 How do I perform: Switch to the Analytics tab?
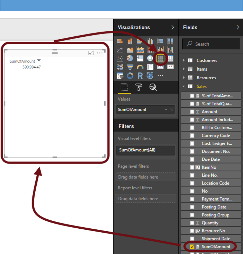[x=153, y=87]
